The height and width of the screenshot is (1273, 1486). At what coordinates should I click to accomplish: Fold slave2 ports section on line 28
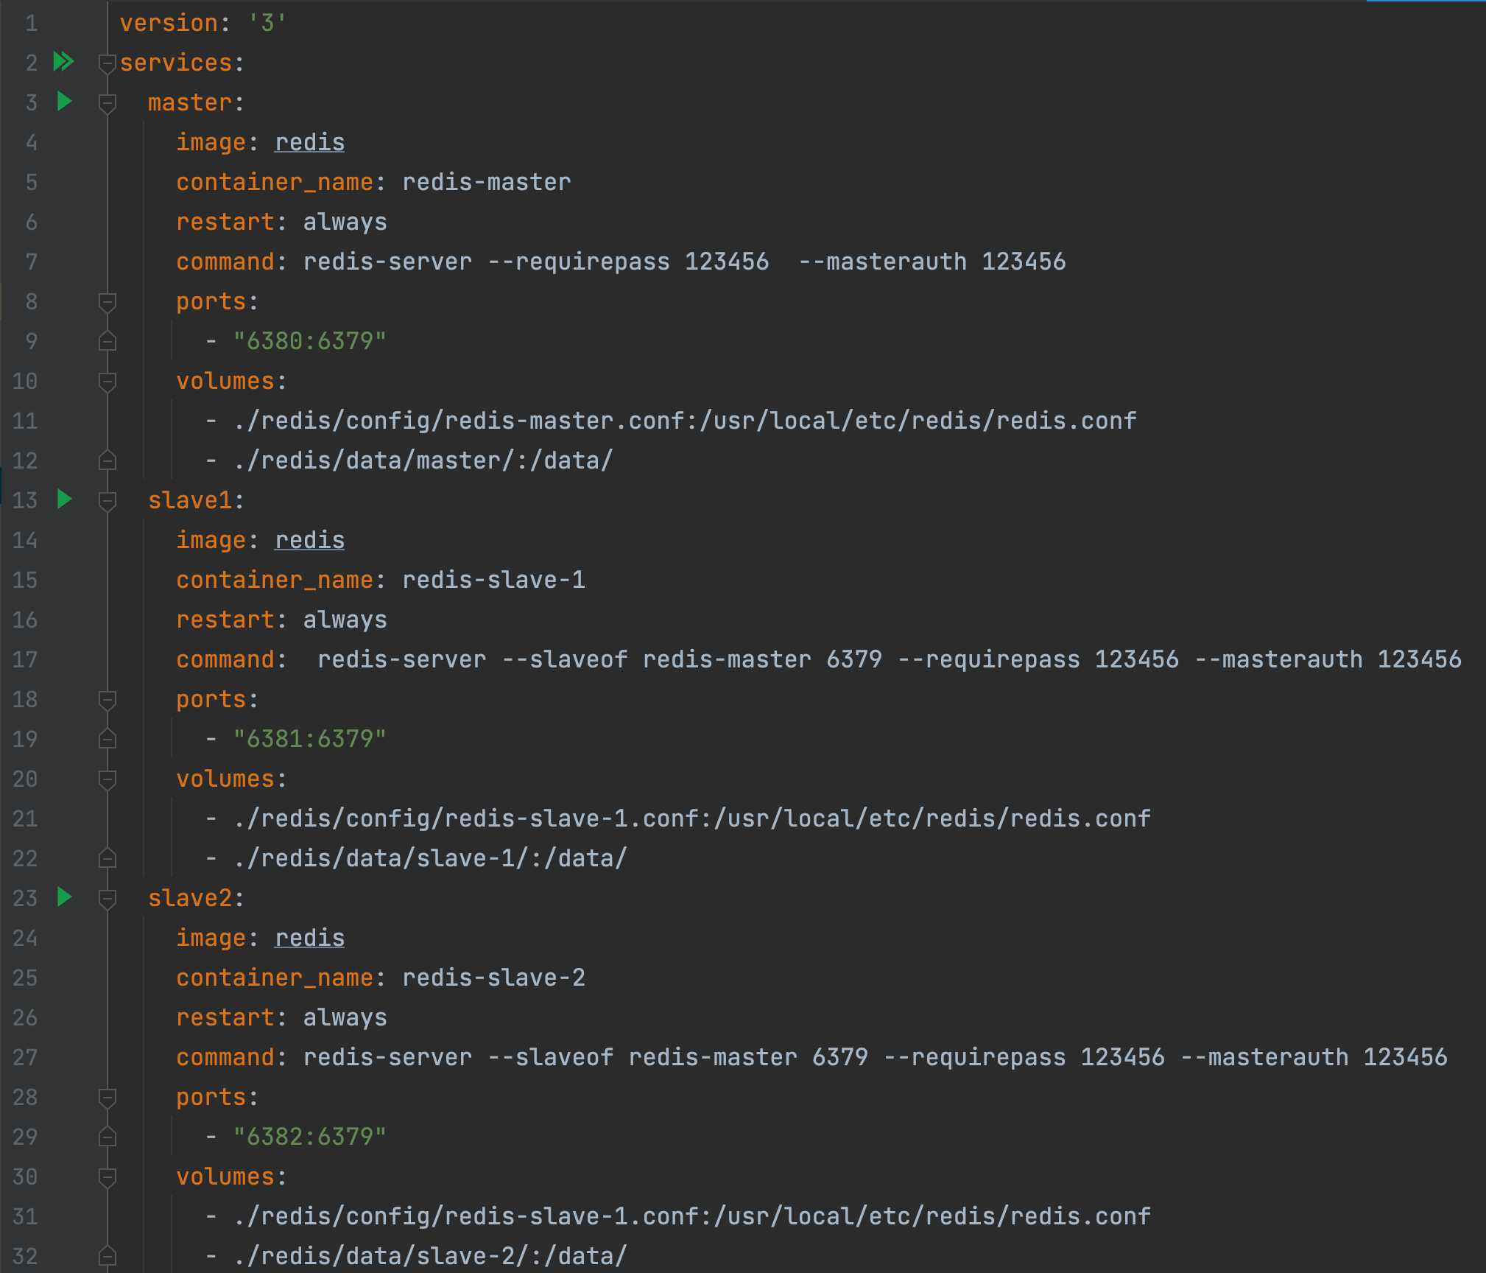coord(108,1098)
